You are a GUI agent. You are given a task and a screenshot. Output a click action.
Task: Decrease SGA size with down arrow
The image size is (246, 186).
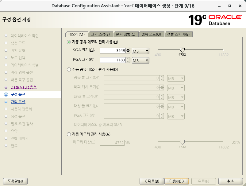[x=128, y=52]
